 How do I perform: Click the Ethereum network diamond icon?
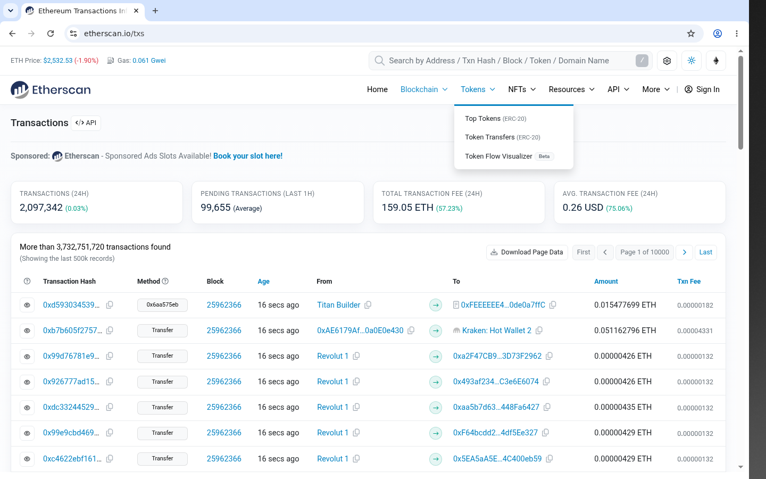[x=716, y=61]
